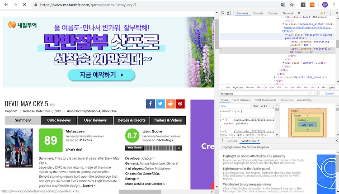This screenshot has width=339, height=194.
Task: Expand the game summary text
Action: click(x=89, y=185)
